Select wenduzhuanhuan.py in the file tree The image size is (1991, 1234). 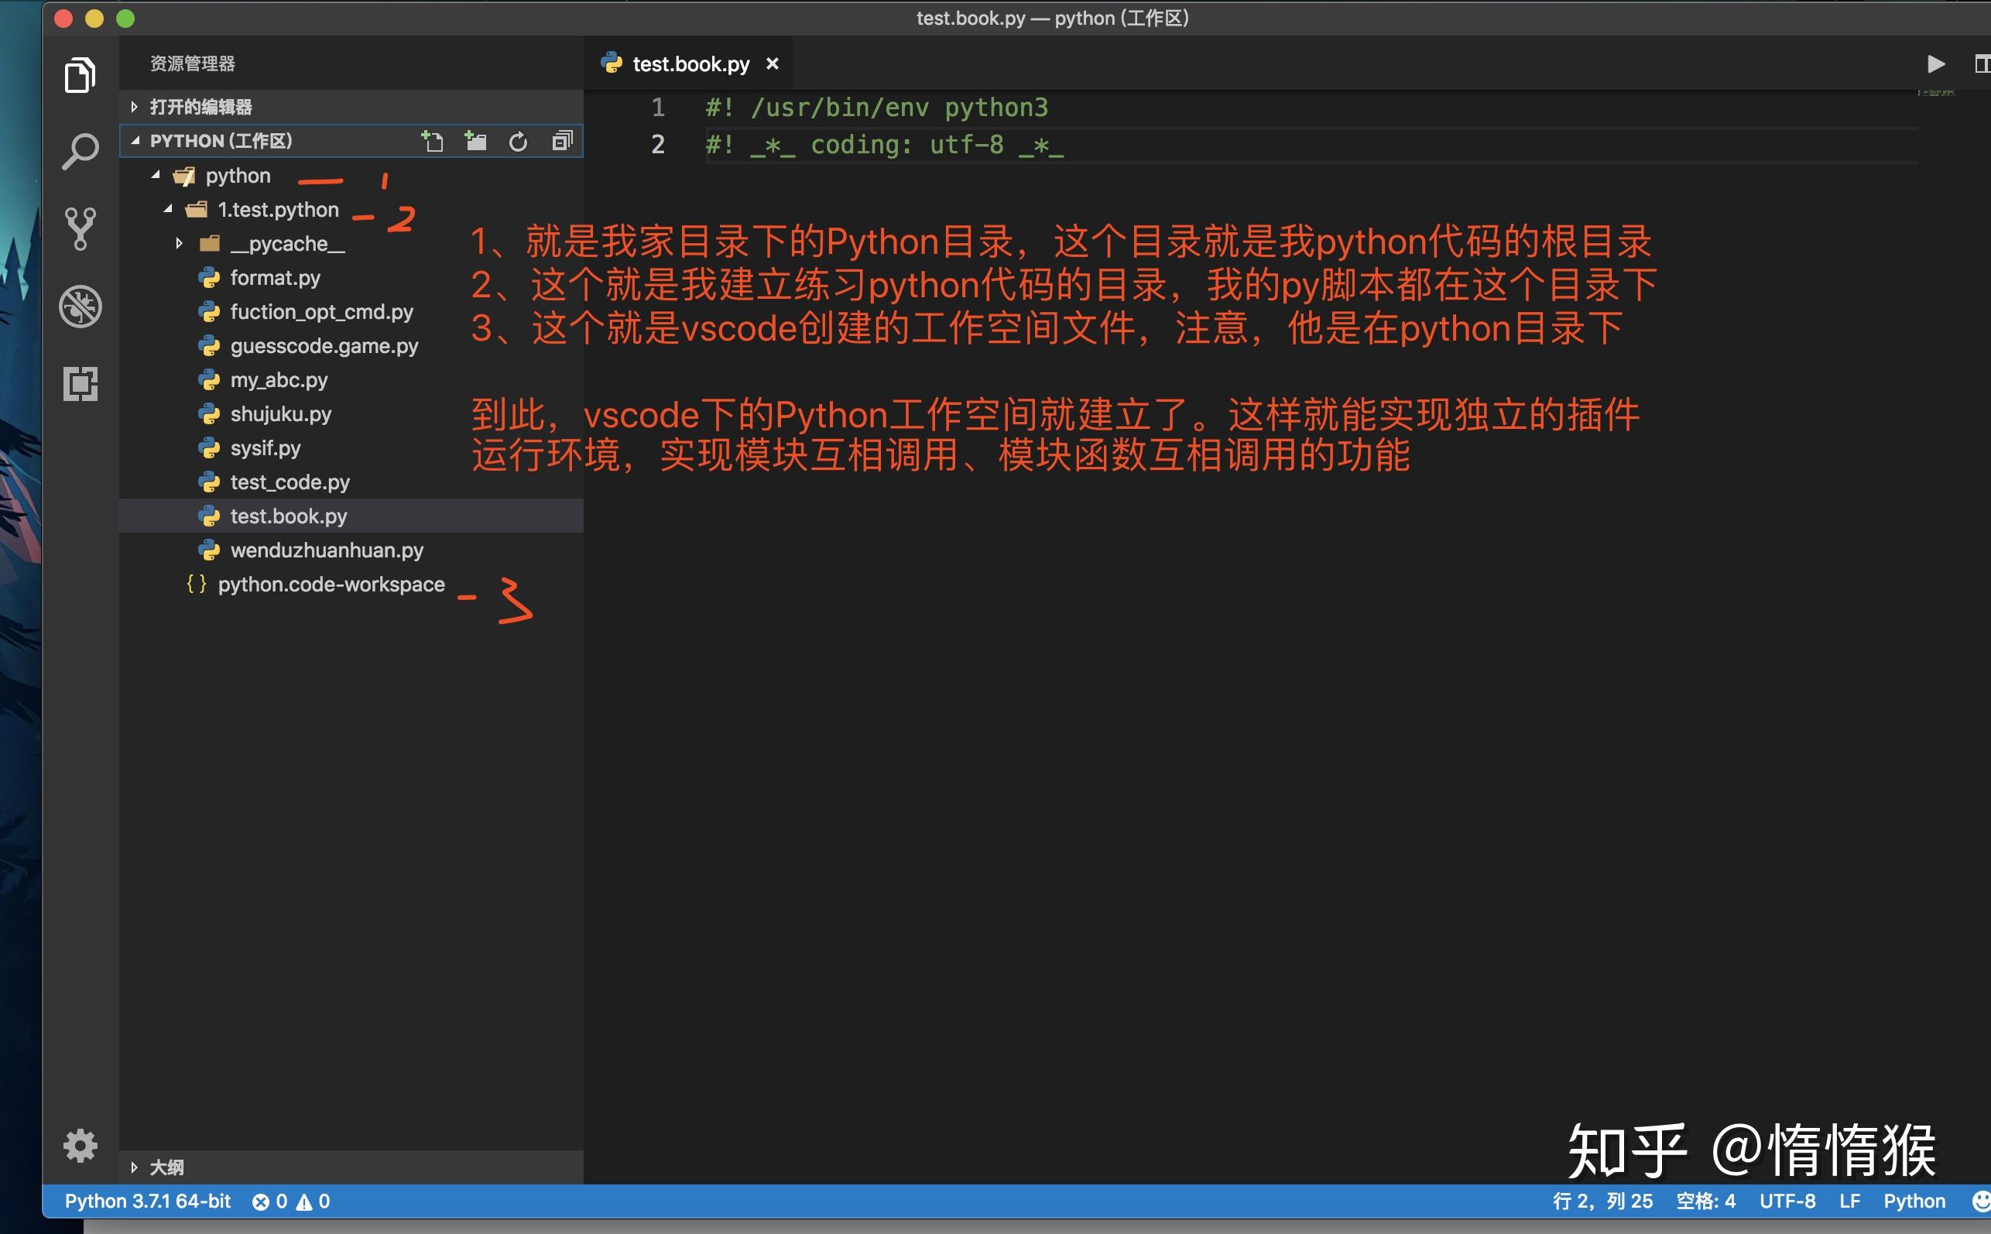pos(326,549)
